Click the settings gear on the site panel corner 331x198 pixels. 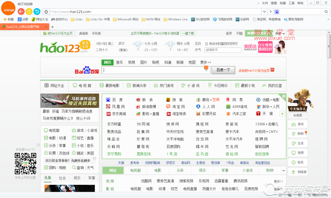pyautogui.click(x=284, y=96)
